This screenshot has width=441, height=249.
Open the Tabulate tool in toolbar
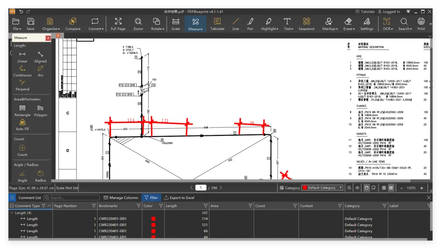tap(217, 24)
